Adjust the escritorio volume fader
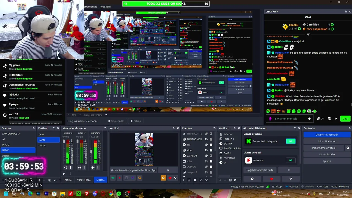The height and width of the screenshot is (198, 352). 64,142
